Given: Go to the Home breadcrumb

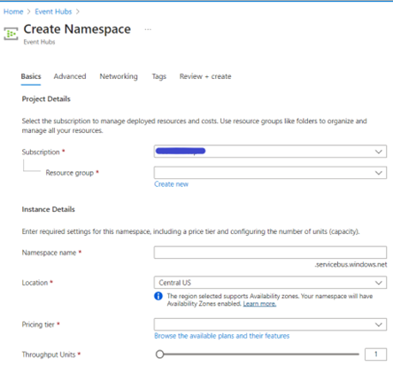Looking at the screenshot, I should [x=13, y=12].
